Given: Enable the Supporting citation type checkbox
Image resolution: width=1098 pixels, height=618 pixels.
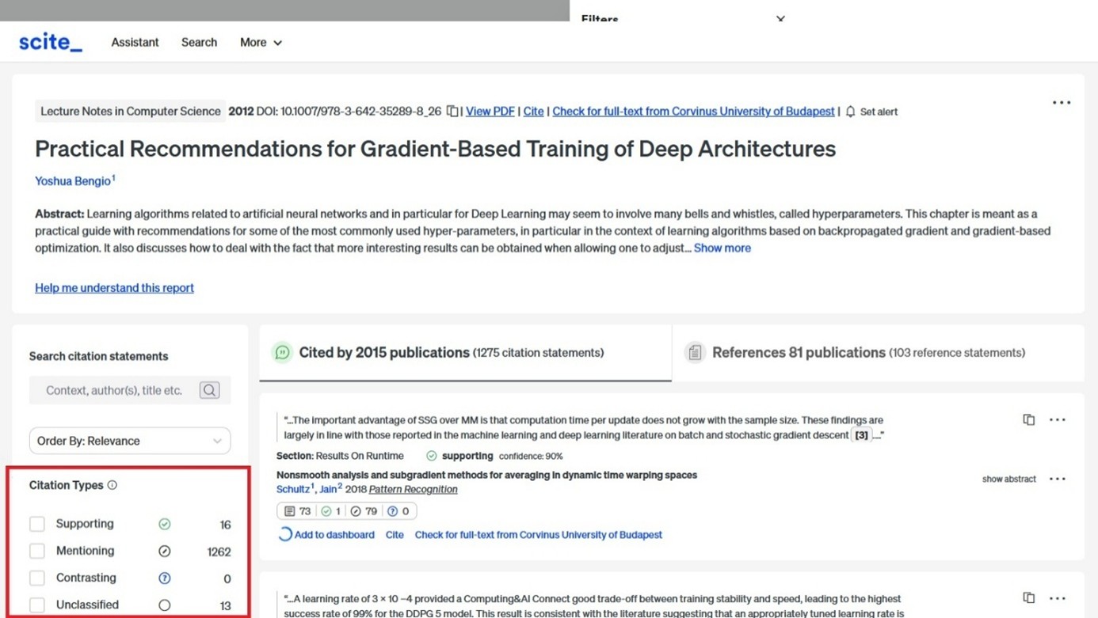Looking at the screenshot, I should pyautogui.click(x=37, y=524).
